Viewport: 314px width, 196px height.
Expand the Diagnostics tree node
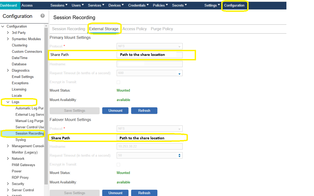point(8,70)
